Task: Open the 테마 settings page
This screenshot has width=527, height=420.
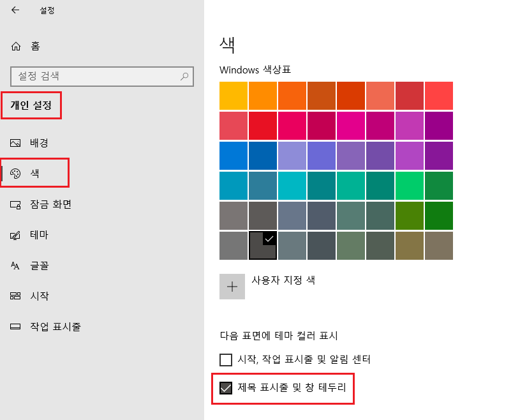Action: (39, 235)
